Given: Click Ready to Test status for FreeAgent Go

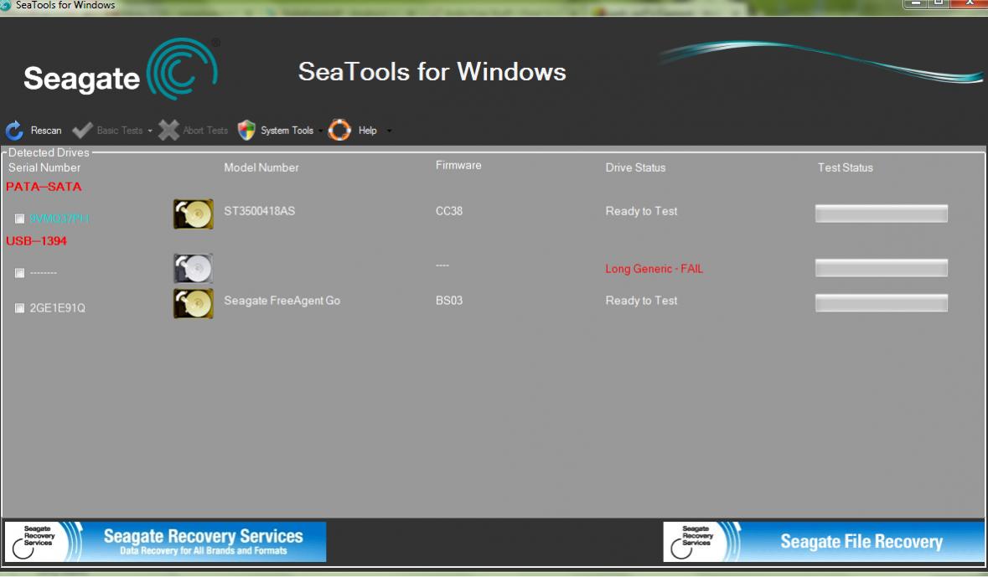Looking at the screenshot, I should tap(641, 301).
